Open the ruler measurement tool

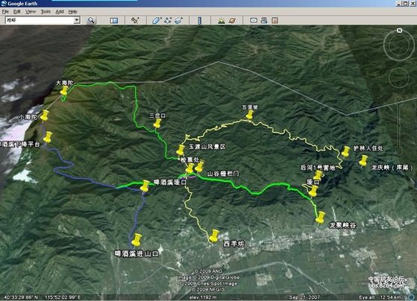200,20
